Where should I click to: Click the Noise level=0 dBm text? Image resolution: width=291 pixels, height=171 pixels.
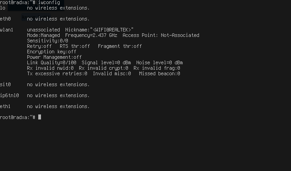point(159,62)
